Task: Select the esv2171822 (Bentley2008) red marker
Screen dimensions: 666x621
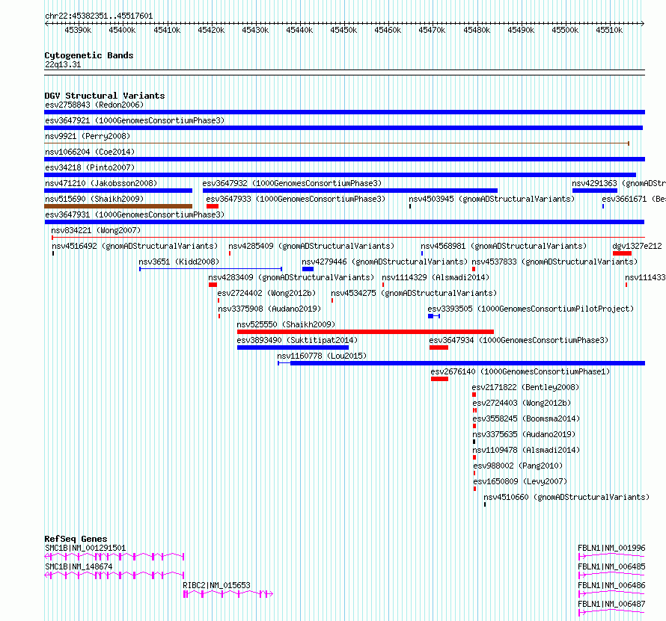Action: click(474, 395)
